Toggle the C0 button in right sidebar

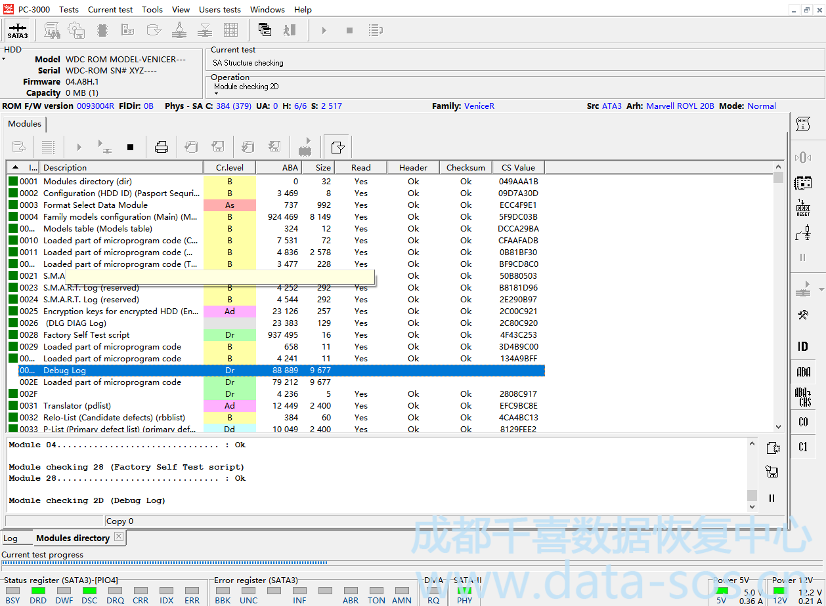(803, 422)
